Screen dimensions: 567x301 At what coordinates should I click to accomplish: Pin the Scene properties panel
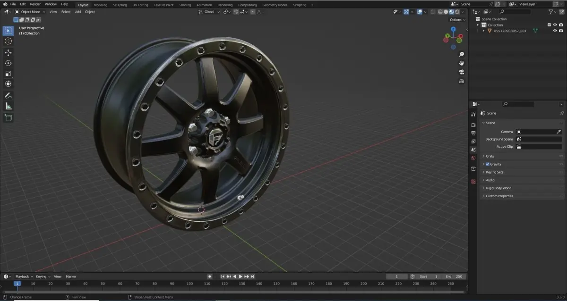(561, 113)
